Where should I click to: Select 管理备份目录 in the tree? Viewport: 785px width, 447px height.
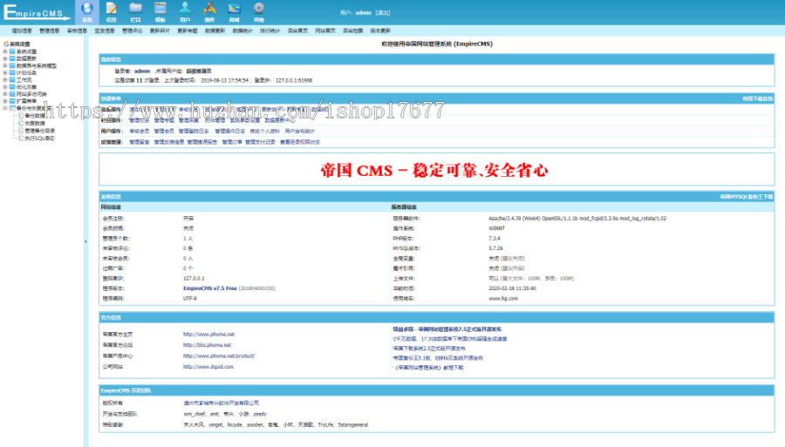39,131
